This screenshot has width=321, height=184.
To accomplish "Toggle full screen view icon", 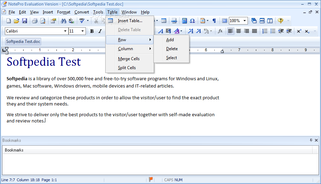I will [x=225, y=21].
